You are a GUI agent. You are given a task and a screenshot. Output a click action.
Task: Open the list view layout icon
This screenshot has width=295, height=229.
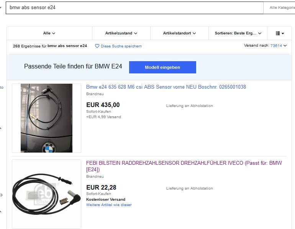280,33
